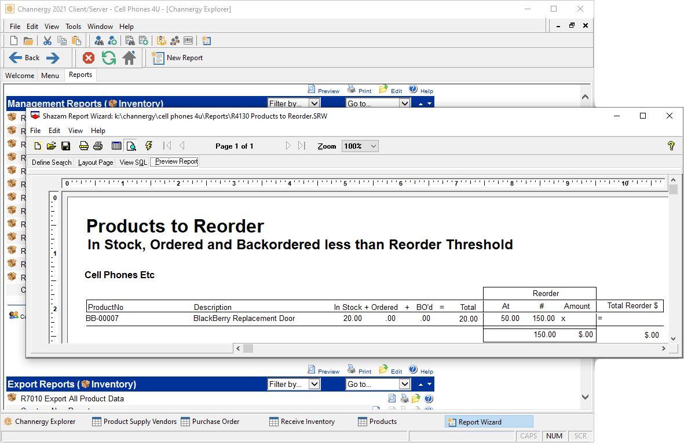The width and height of the screenshot is (684, 443).
Task: Click the lightning bolt run icon
Action: (x=148, y=146)
